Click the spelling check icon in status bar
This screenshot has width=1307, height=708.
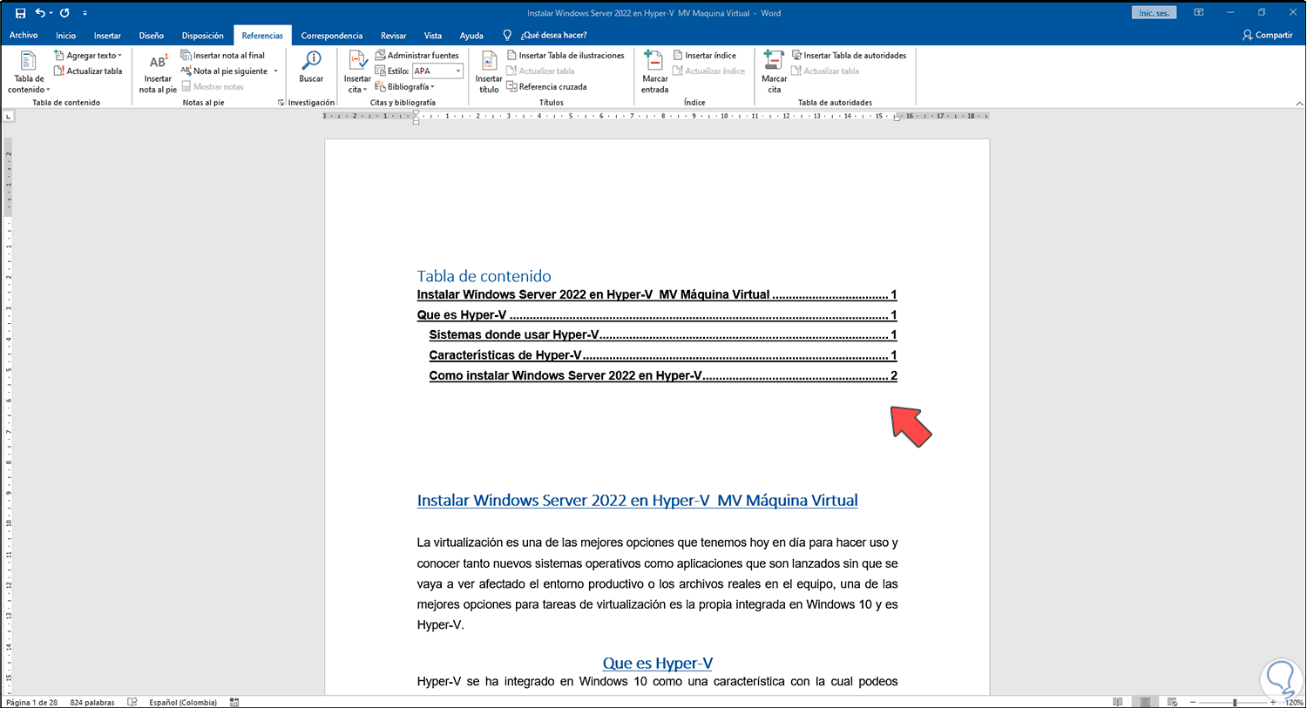132,702
